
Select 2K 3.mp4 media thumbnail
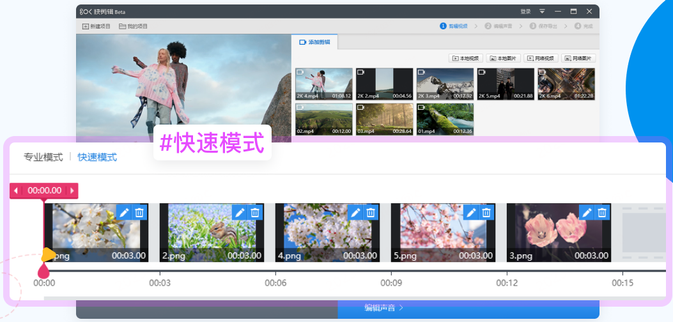click(x=445, y=84)
